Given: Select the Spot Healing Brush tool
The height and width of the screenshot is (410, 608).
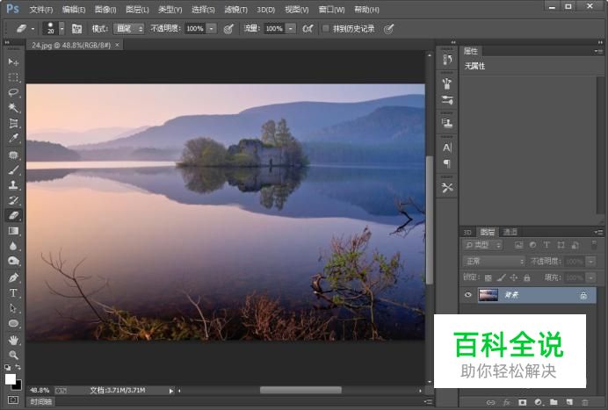Looking at the screenshot, I should [x=13, y=155].
